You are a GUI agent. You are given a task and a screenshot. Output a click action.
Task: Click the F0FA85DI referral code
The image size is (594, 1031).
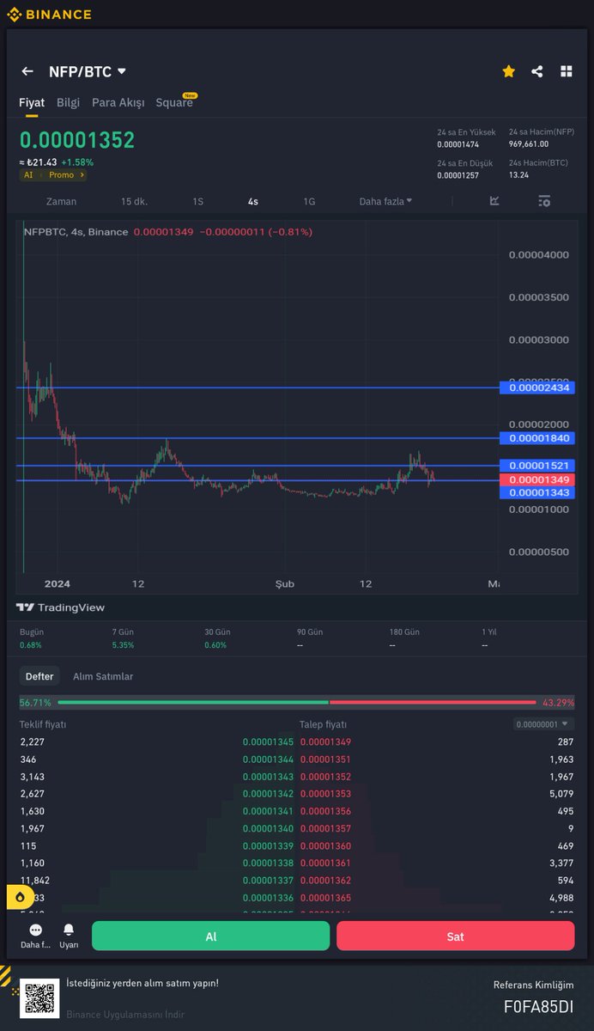(x=538, y=1006)
